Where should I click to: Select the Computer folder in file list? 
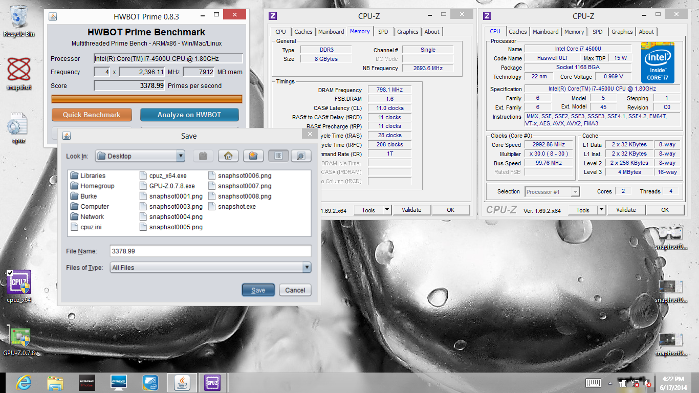[90, 206]
